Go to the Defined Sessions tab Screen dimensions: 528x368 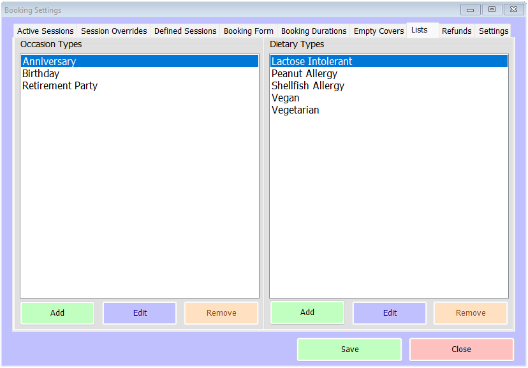(186, 31)
